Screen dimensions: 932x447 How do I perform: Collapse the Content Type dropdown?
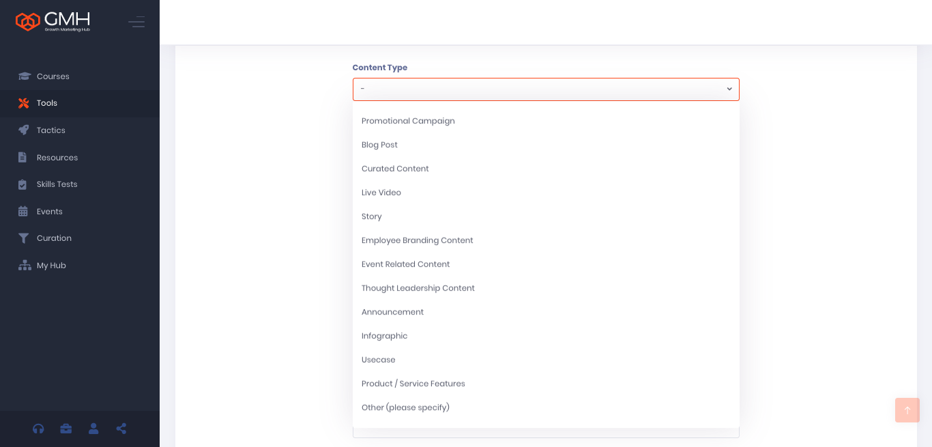click(x=546, y=89)
